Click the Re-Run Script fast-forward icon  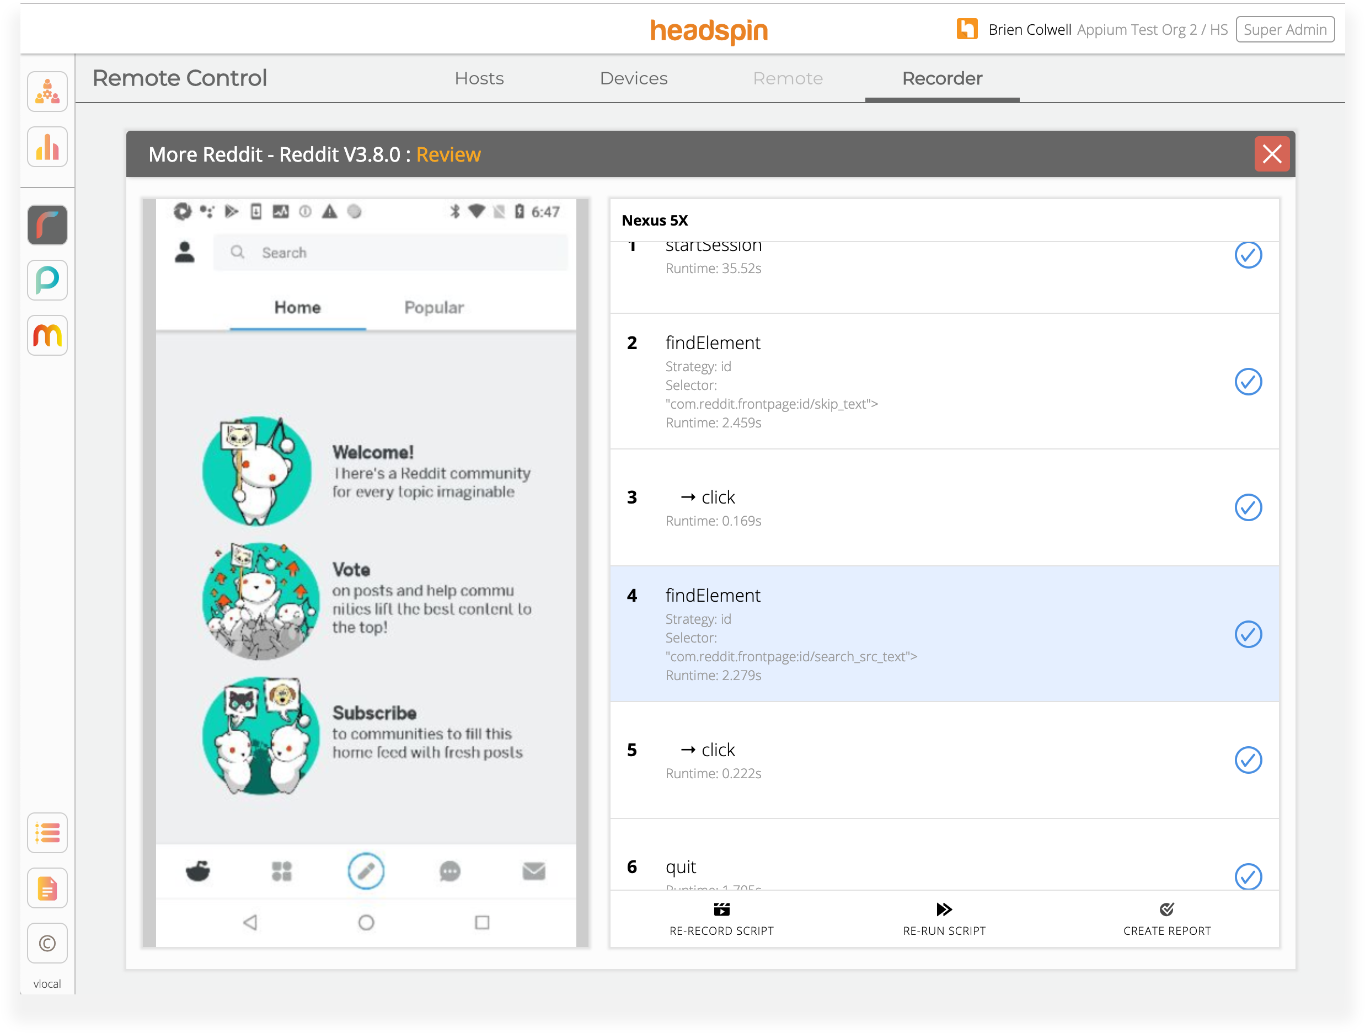944,909
